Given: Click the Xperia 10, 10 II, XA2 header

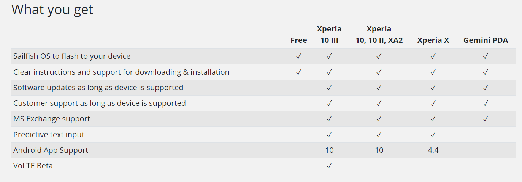Looking at the screenshot, I should [x=379, y=35].
